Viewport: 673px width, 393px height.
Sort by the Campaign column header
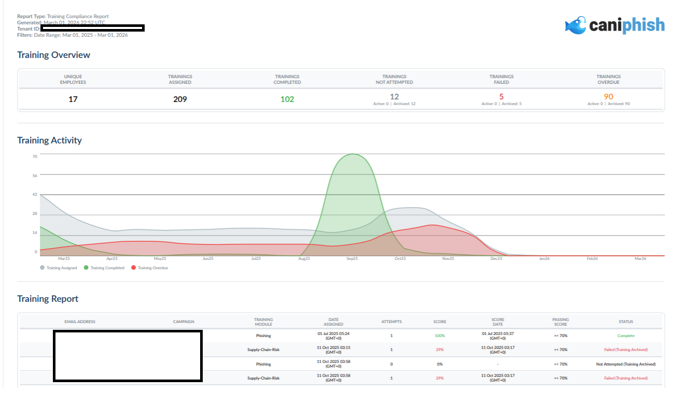(x=184, y=322)
